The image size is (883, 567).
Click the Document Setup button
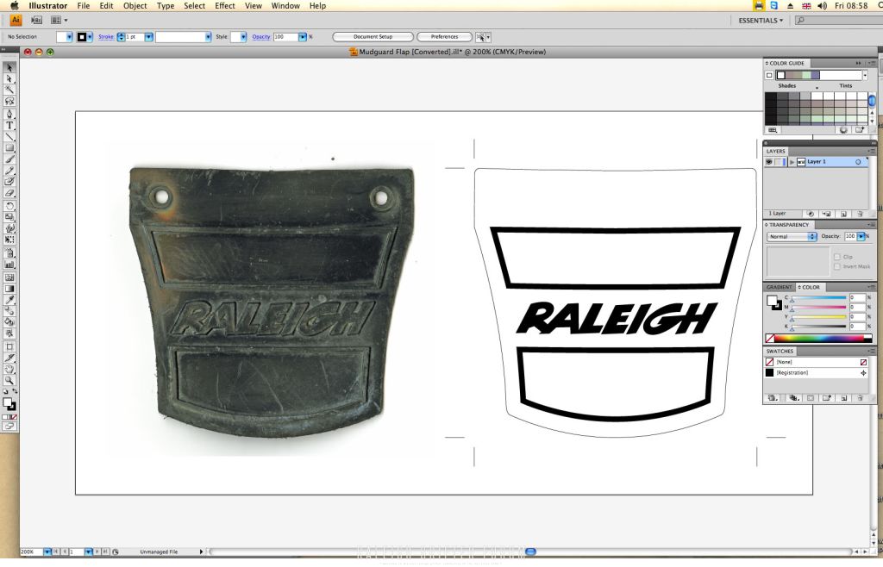373,36
